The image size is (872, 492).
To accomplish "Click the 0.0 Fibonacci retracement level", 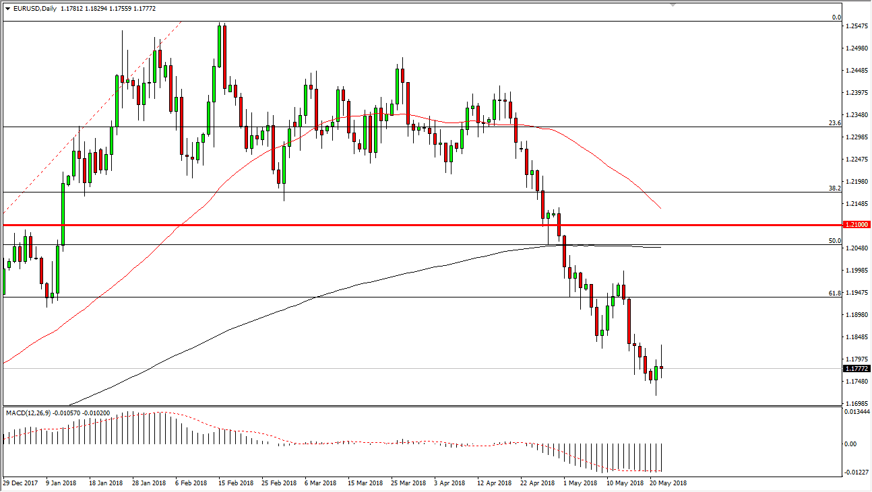I will [x=834, y=15].
